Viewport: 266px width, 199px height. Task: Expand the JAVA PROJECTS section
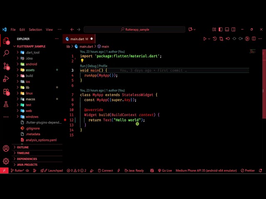pyautogui.click(x=38, y=165)
